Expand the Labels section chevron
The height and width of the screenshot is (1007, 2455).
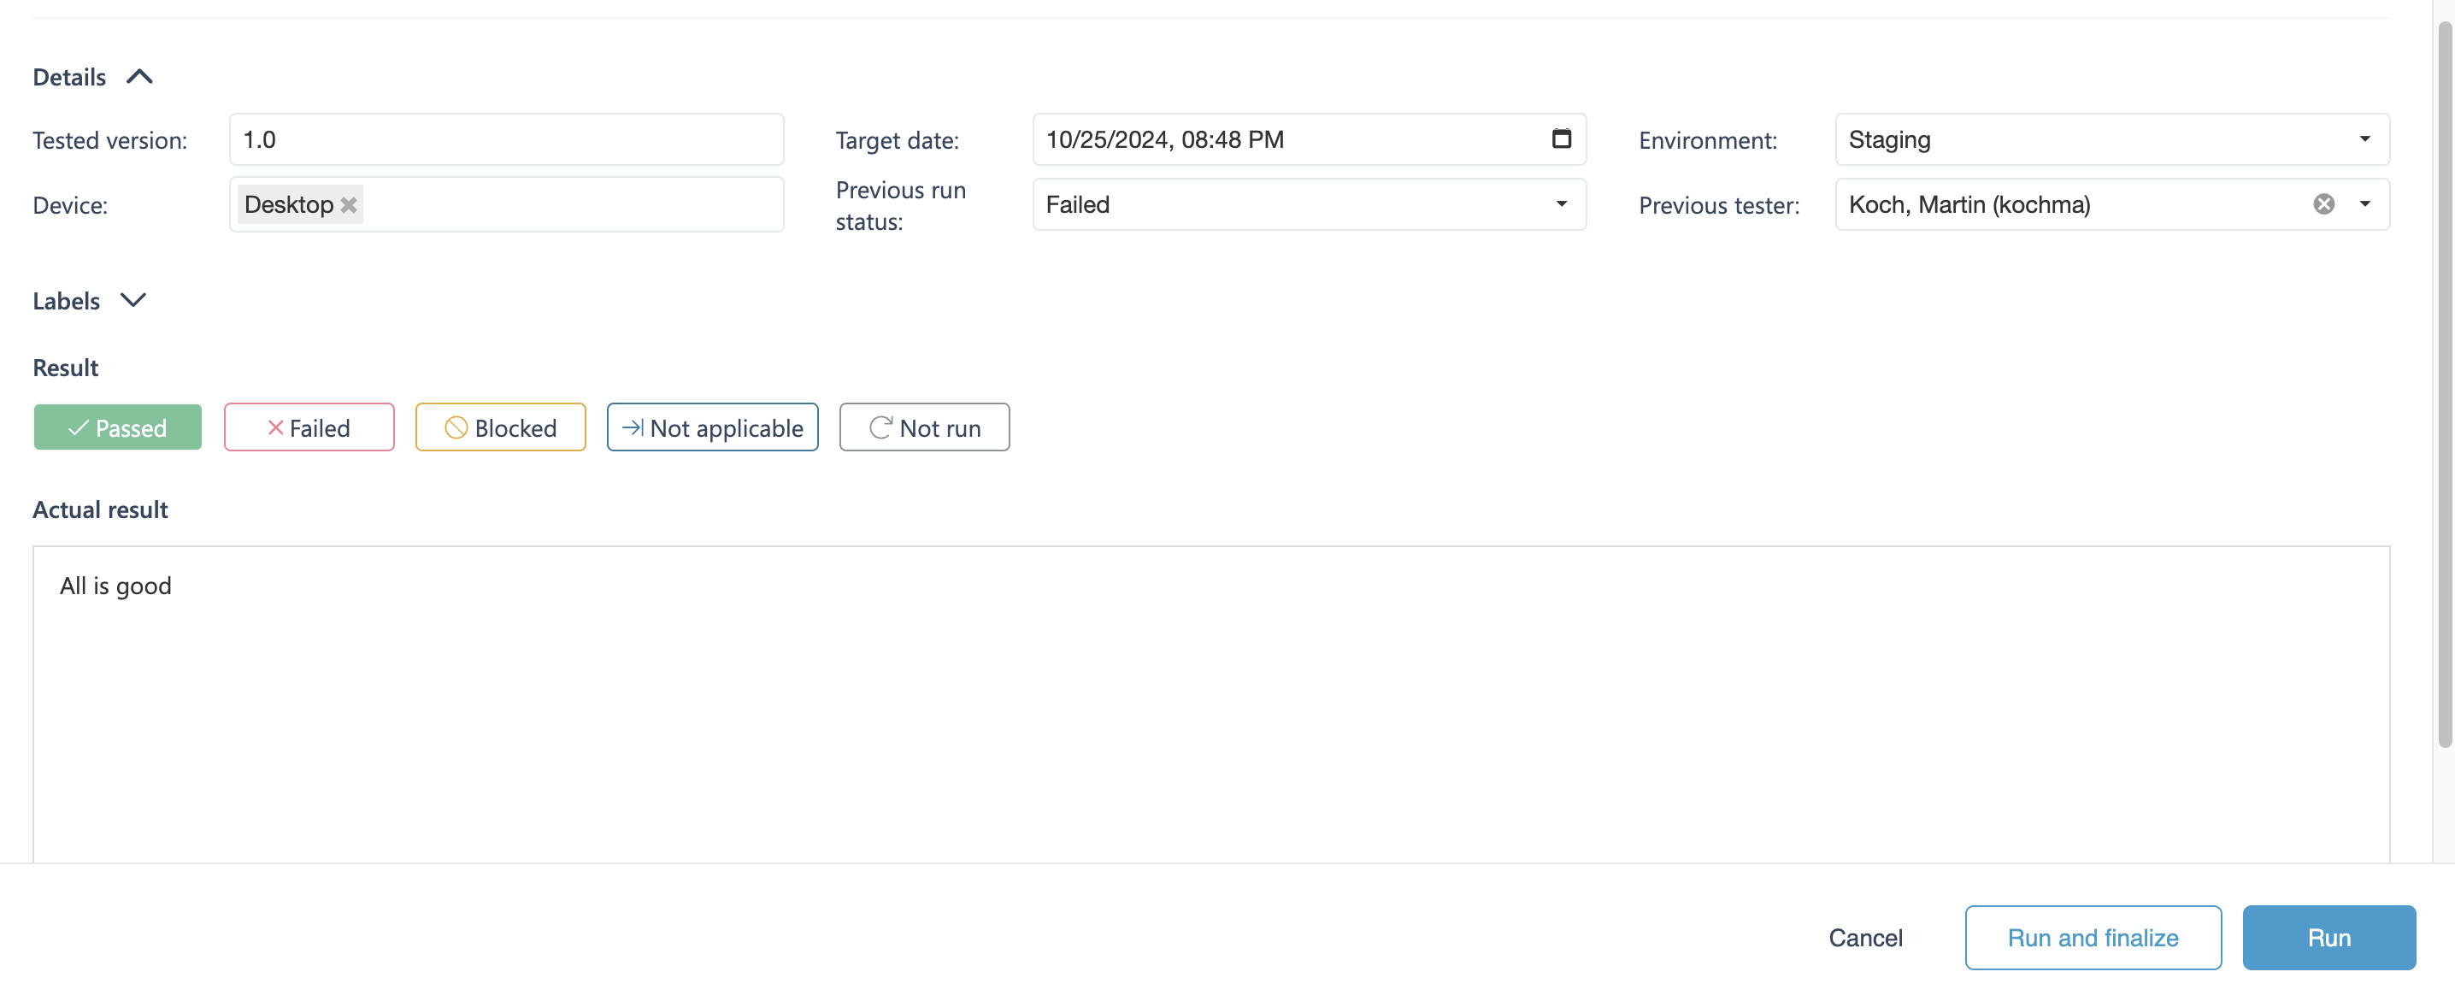pos(133,301)
